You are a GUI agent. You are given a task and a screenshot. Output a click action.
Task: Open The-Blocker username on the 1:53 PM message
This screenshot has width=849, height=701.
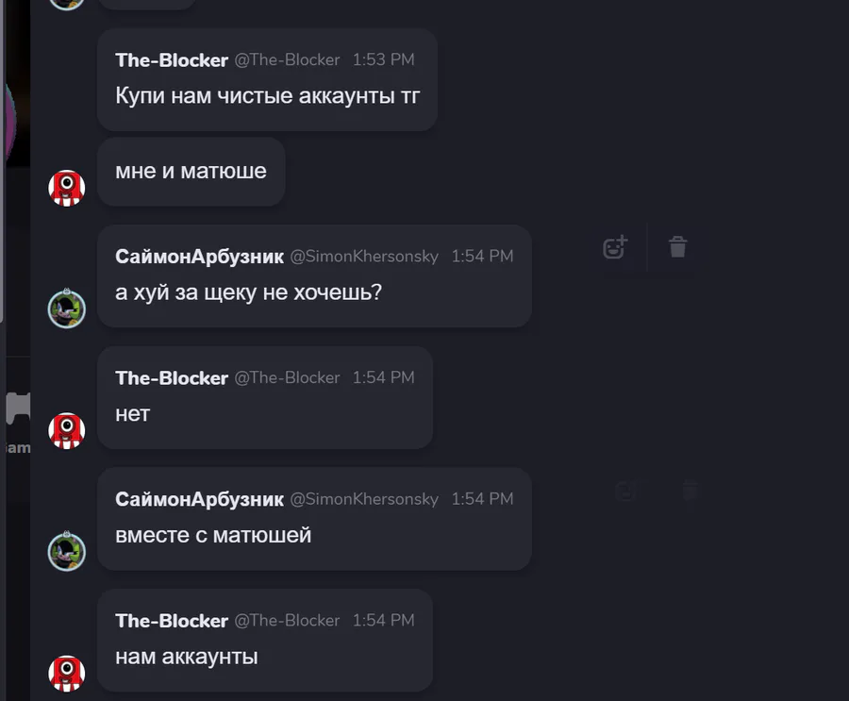point(171,59)
